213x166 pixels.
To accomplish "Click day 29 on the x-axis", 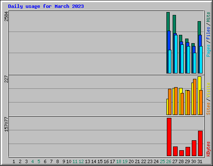I will coord(187,161).
